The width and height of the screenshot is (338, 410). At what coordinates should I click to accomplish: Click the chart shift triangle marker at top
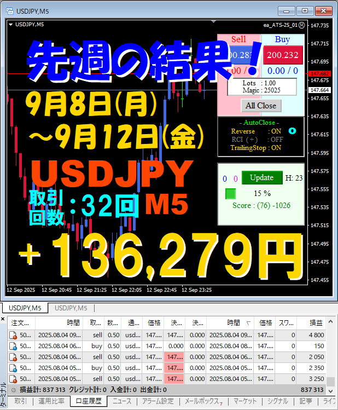(x=214, y=22)
